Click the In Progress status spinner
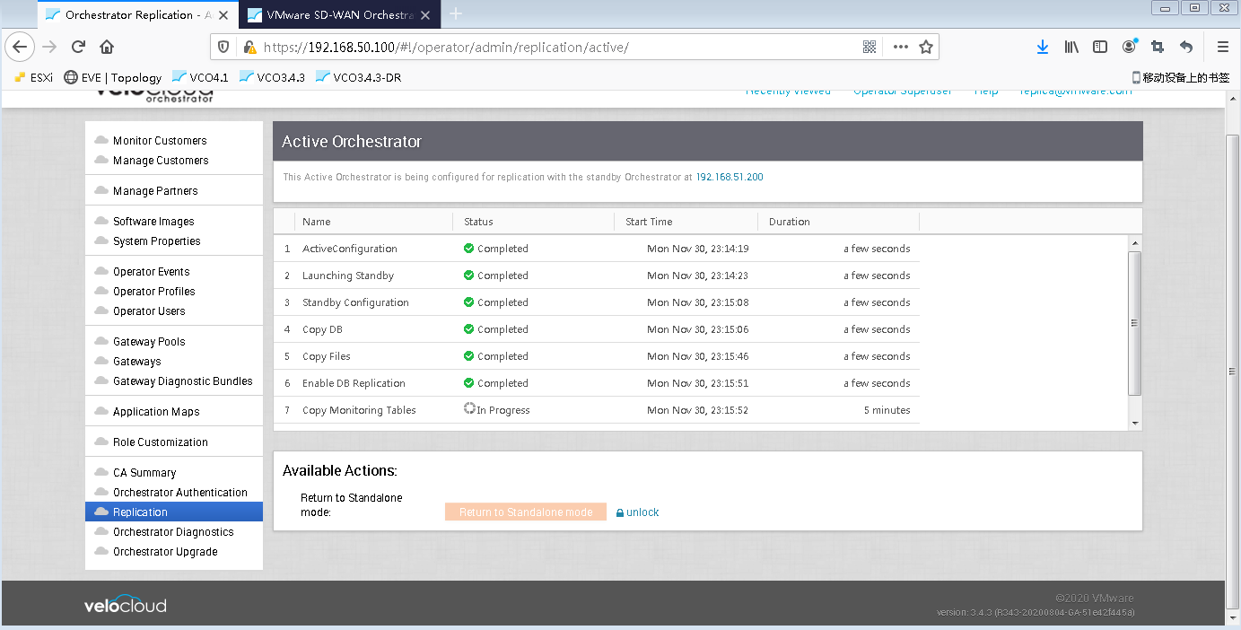 click(x=469, y=409)
